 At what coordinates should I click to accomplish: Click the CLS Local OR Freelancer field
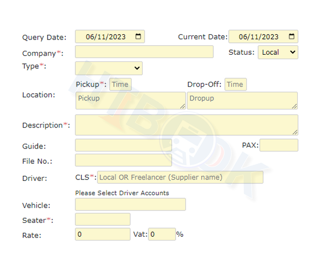[x=180, y=177]
